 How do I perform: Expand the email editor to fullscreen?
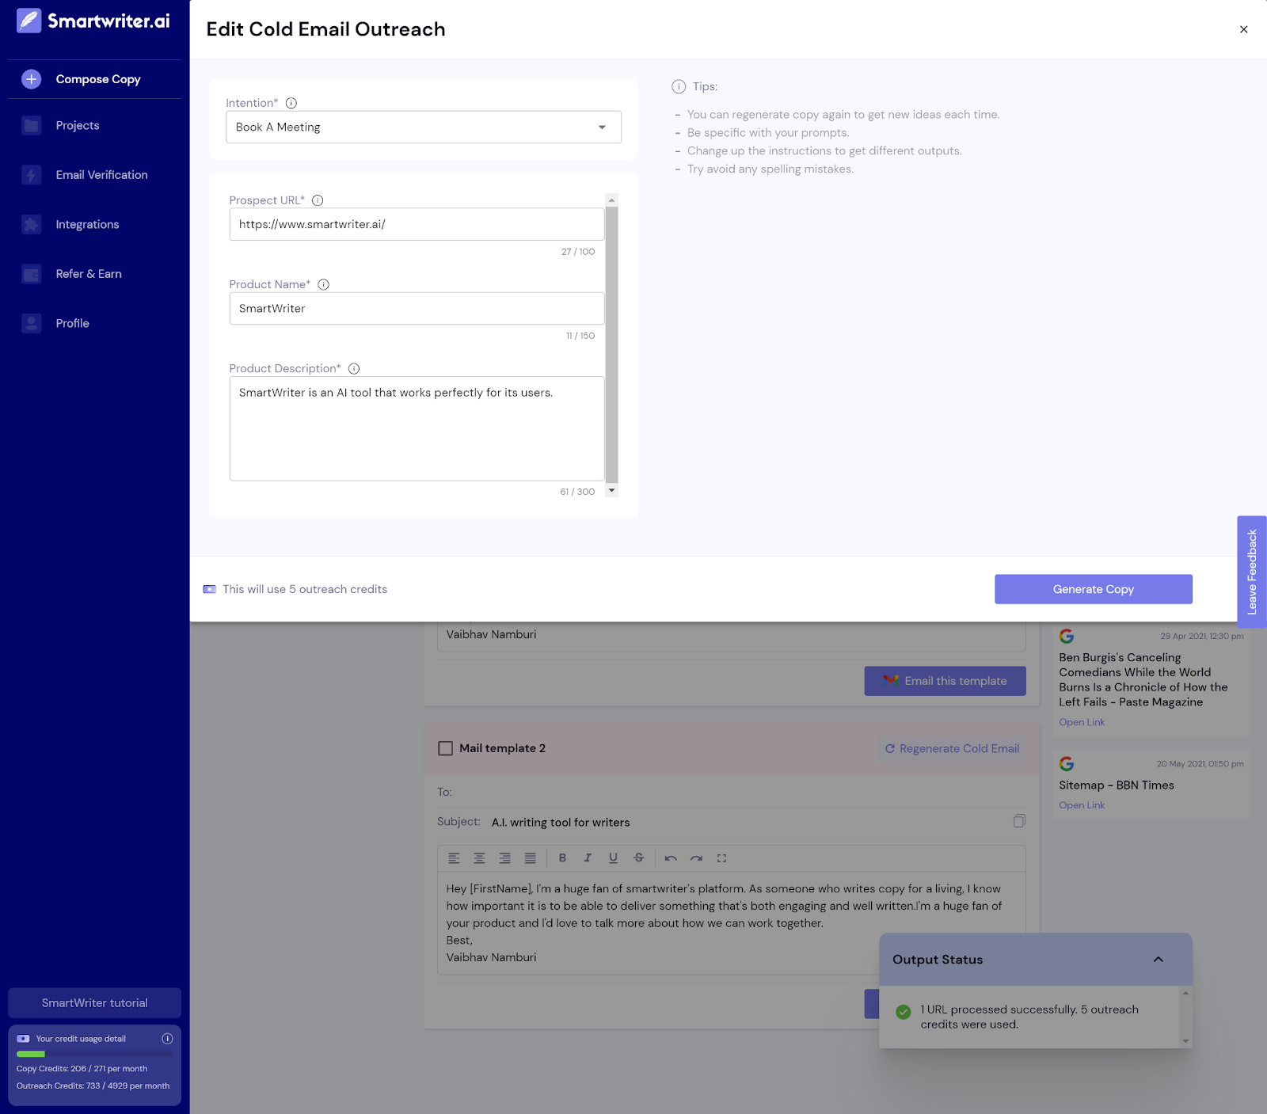point(721,858)
